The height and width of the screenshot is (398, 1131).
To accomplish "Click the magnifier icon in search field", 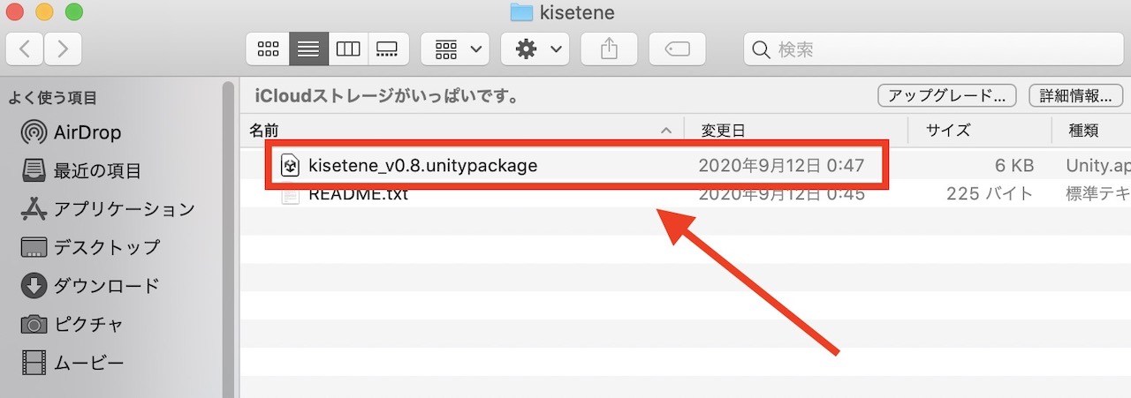I will (761, 50).
